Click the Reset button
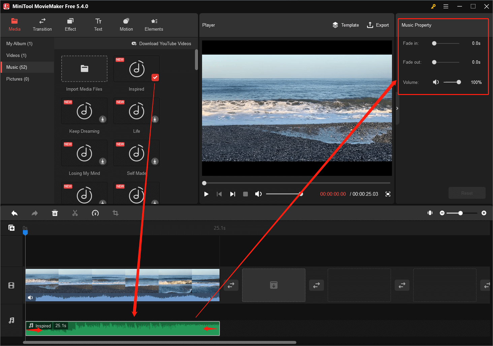 pyautogui.click(x=467, y=193)
